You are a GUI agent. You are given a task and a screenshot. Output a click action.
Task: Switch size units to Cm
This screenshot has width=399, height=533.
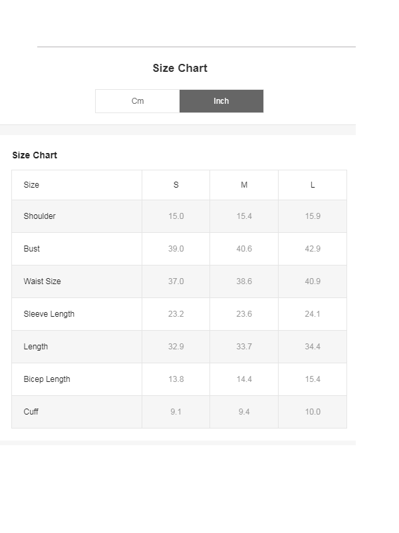pos(138,101)
